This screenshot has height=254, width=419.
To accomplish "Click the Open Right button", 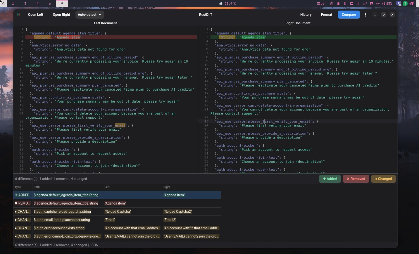I will 62,15.
